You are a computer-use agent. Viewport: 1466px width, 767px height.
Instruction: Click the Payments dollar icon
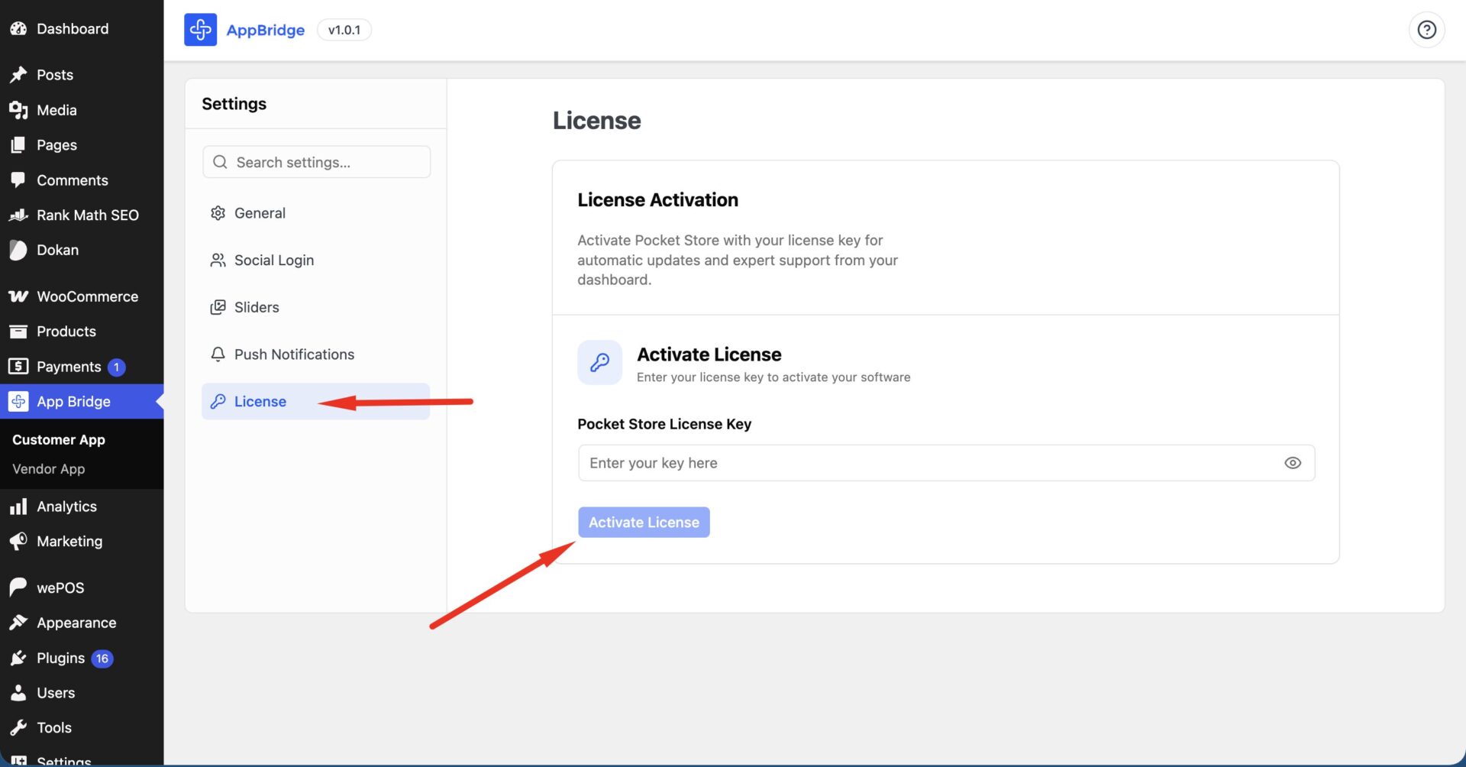[18, 367]
